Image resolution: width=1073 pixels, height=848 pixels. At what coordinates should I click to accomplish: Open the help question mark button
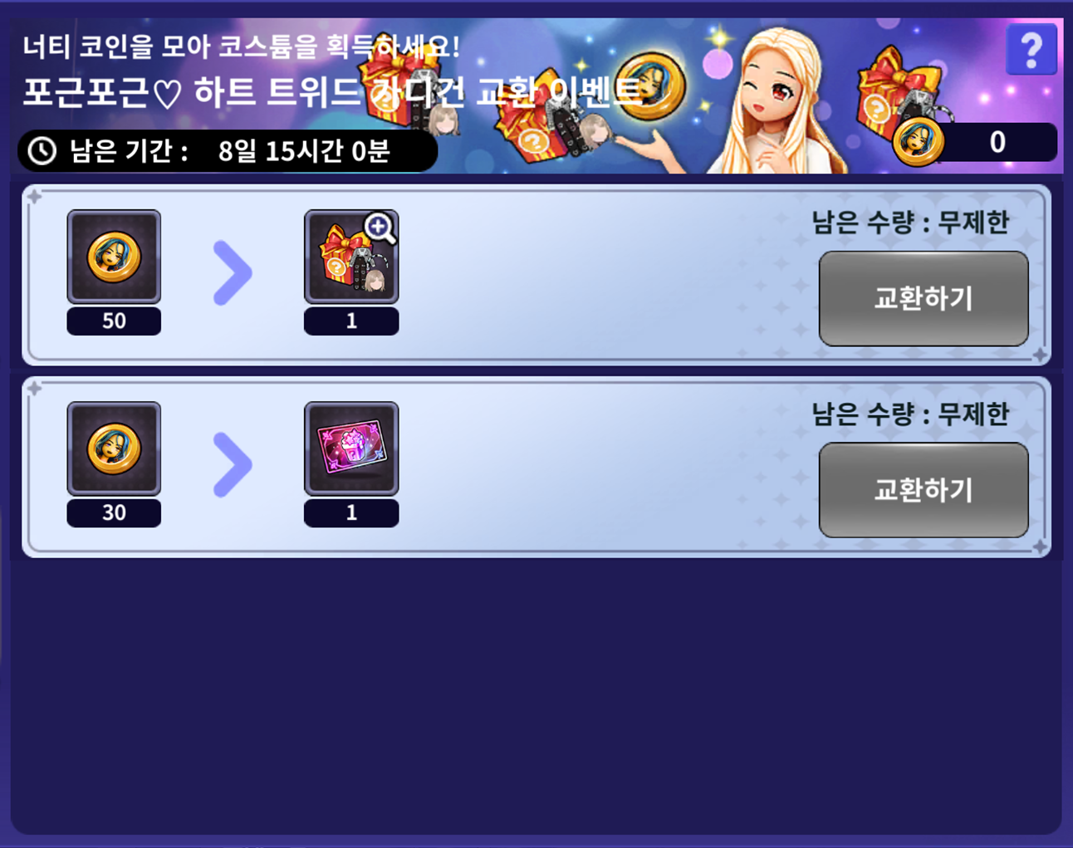tap(1031, 50)
